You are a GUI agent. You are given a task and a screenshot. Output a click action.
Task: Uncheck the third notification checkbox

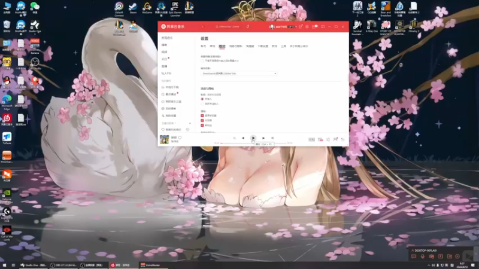coord(202,126)
